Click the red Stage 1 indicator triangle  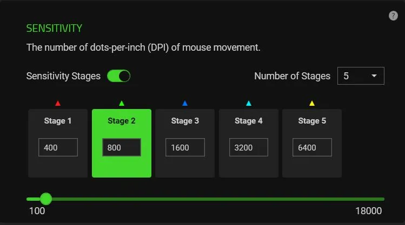58,104
